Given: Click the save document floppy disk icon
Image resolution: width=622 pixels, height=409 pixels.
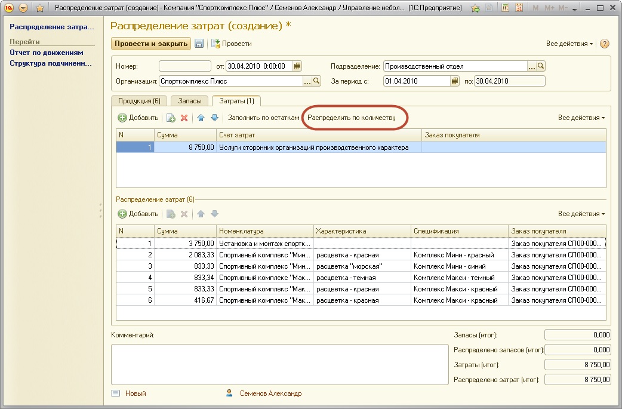Looking at the screenshot, I should tap(199, 44).
